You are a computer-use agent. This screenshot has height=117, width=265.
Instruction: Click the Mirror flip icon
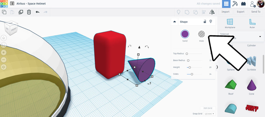click(x=212, y=12)
